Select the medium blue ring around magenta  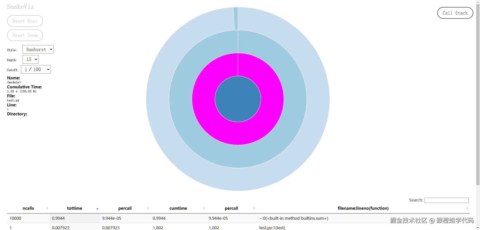point(238,156)
